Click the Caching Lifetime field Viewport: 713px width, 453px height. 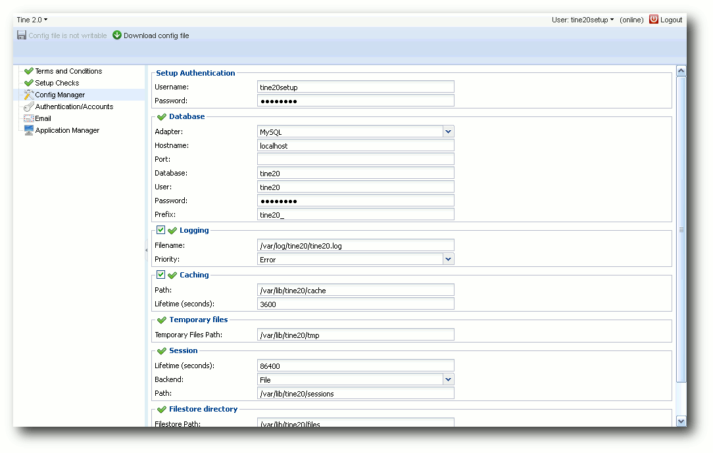pyautogui.click(x=356, y=304)
